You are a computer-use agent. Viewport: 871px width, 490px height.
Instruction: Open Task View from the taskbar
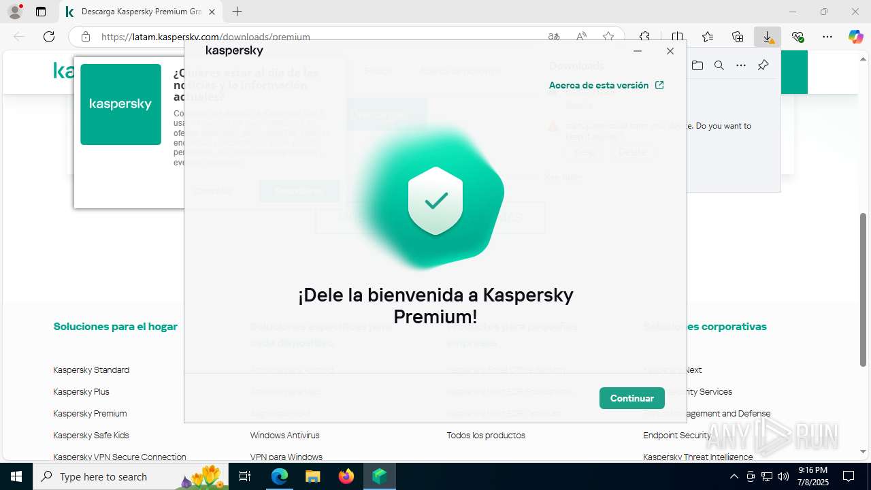coord(246,476)
